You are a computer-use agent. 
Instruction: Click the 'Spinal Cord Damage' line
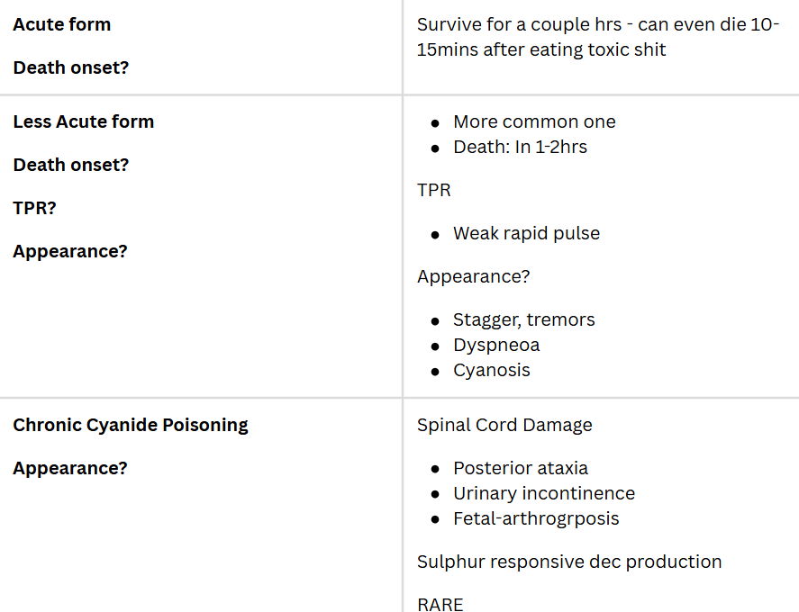click(x=504, y=425)
